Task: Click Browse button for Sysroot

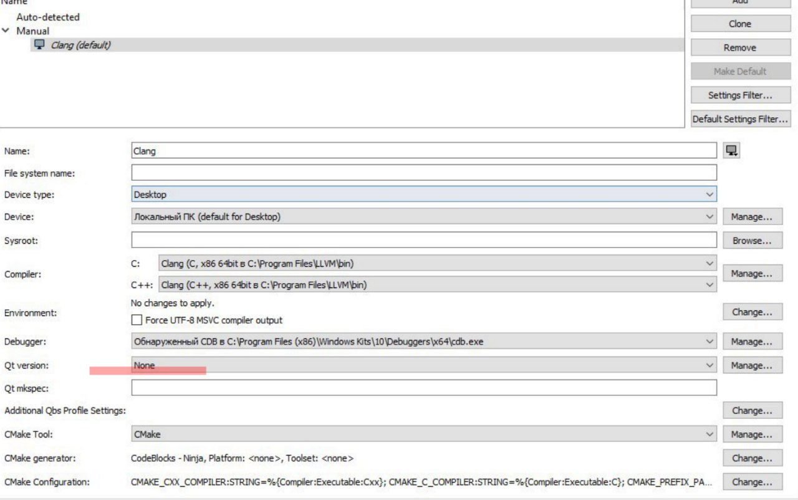Action: pyautogui.click(x=752, y=241)
